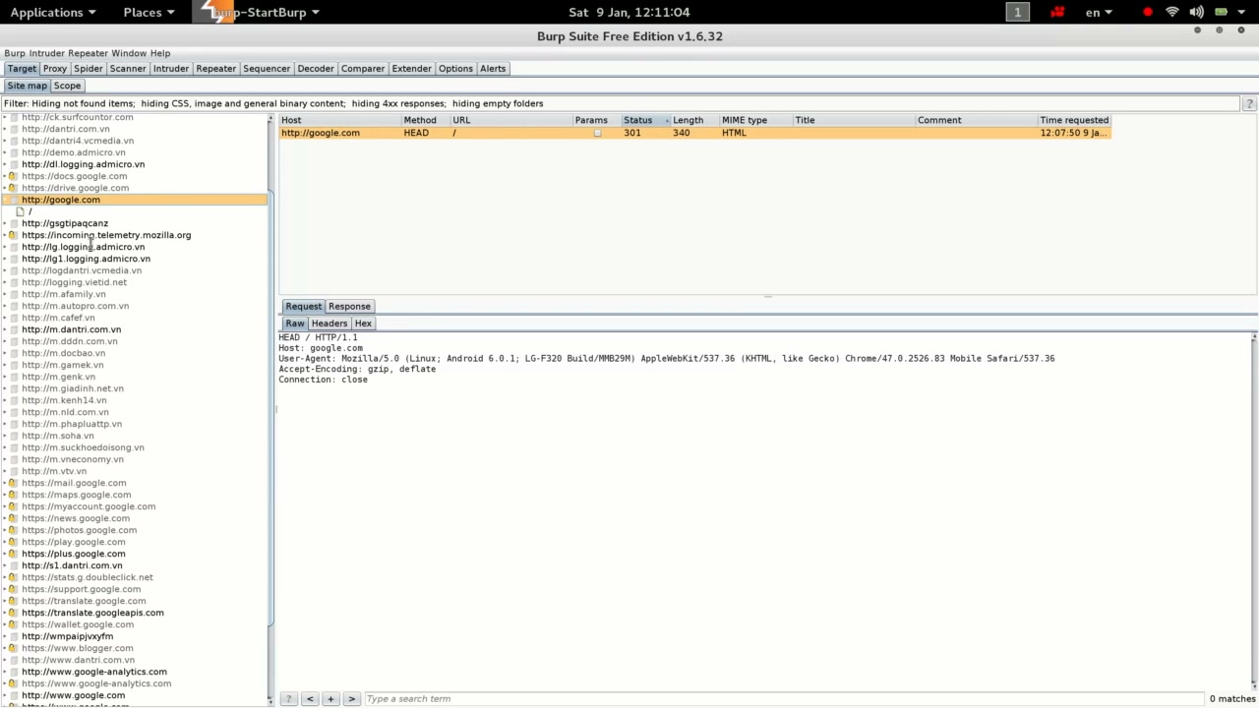Click lock icon beside https://maps.google.com
Screen dimensions: 1259x708
click(13, 495)
